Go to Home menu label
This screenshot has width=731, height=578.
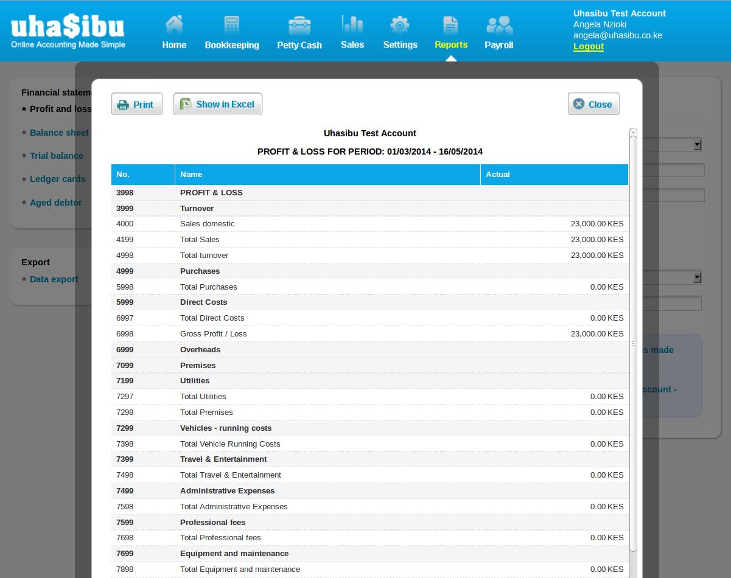(x=174, y=45)
